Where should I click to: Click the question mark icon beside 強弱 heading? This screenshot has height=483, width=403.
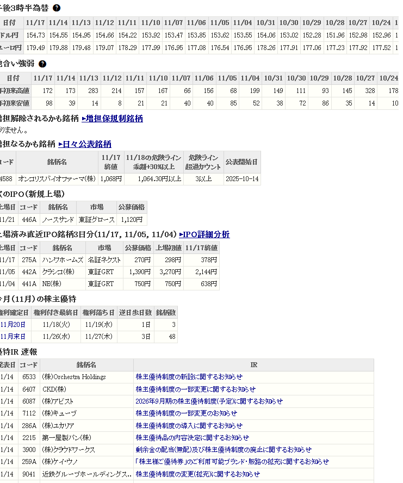42,64
